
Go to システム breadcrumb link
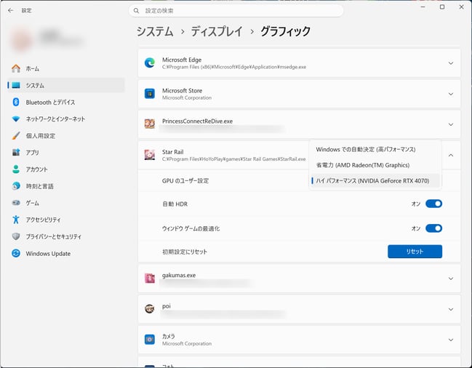pyautogui.click(x=155, y=31)
